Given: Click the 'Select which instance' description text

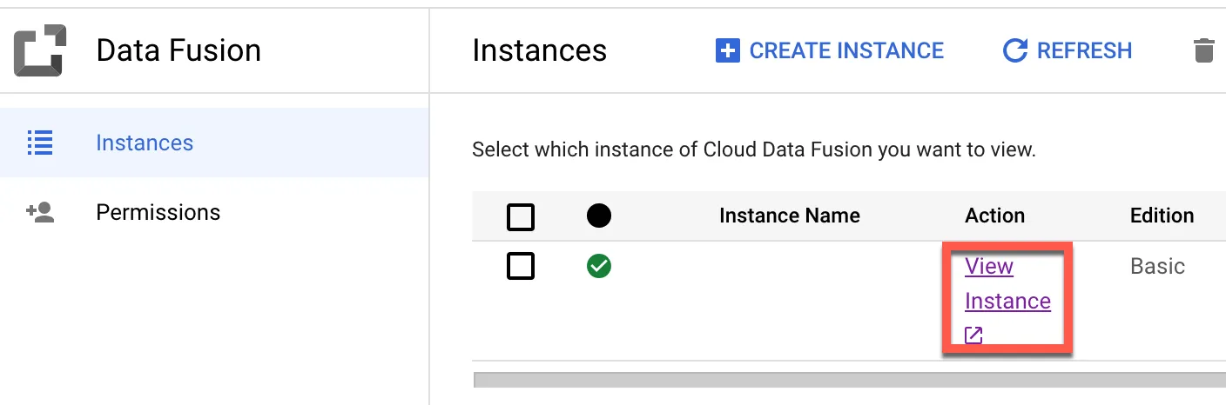Looking at the screenshot, I should (754, 149).
